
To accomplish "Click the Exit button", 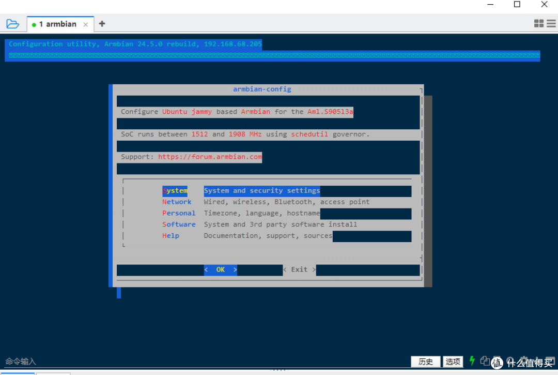I will pos(299,269).
